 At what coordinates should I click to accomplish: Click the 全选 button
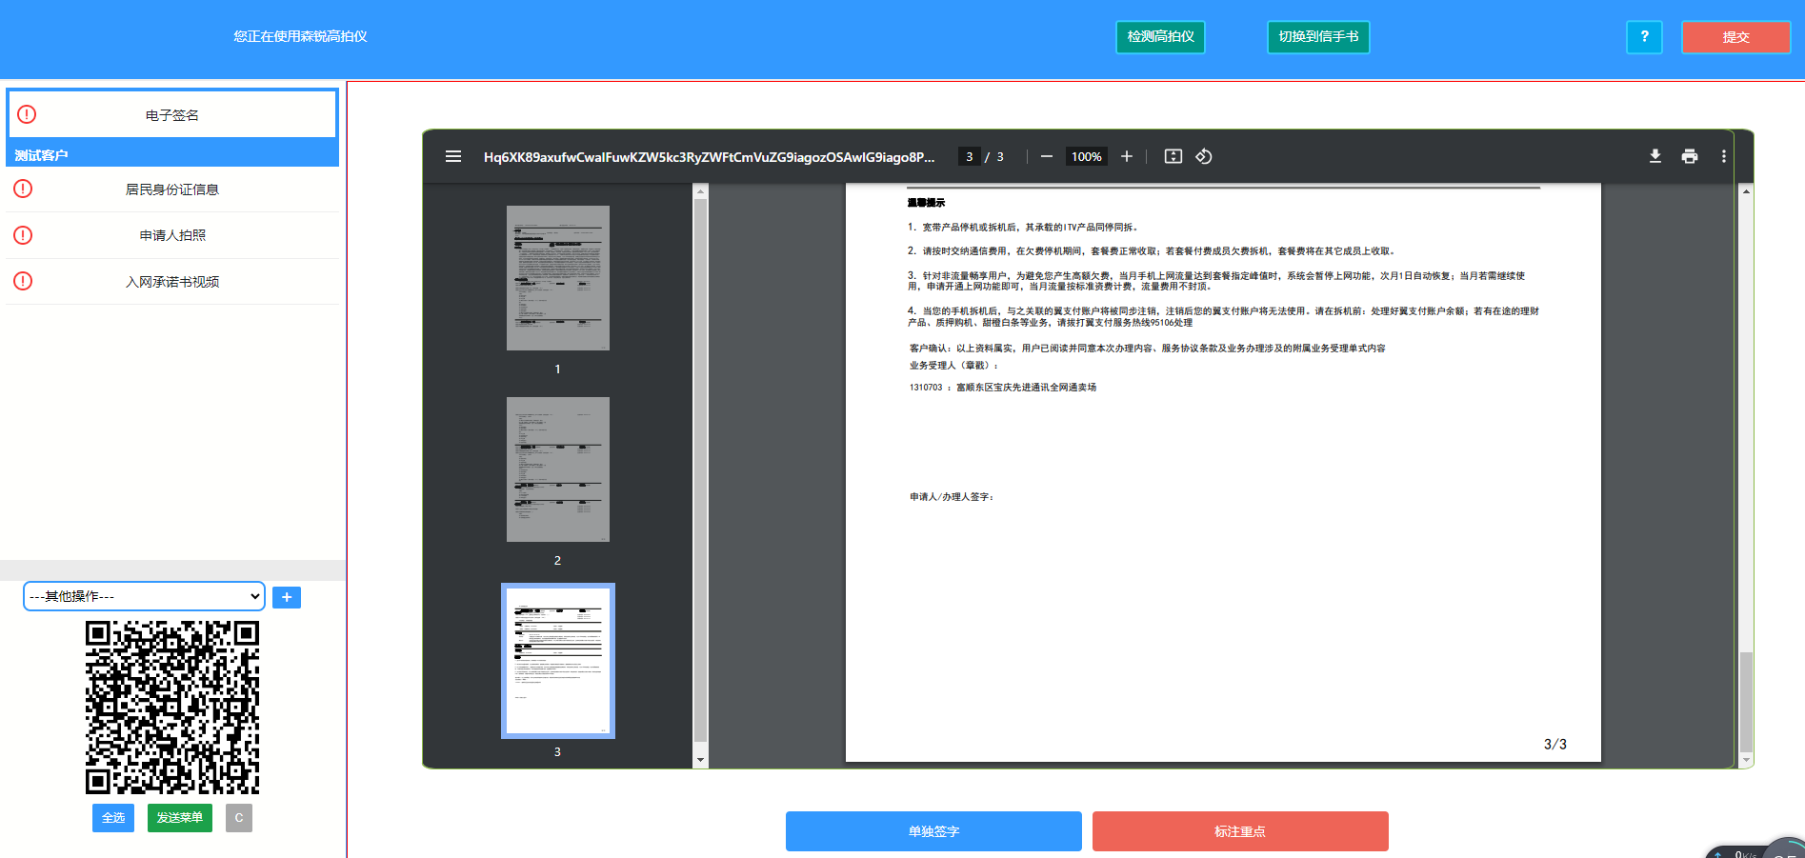coord(113,818)
